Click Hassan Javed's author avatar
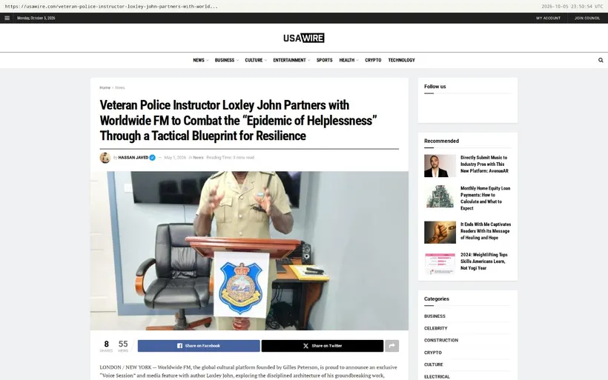 pyautogui.click(x=105, y=158)
